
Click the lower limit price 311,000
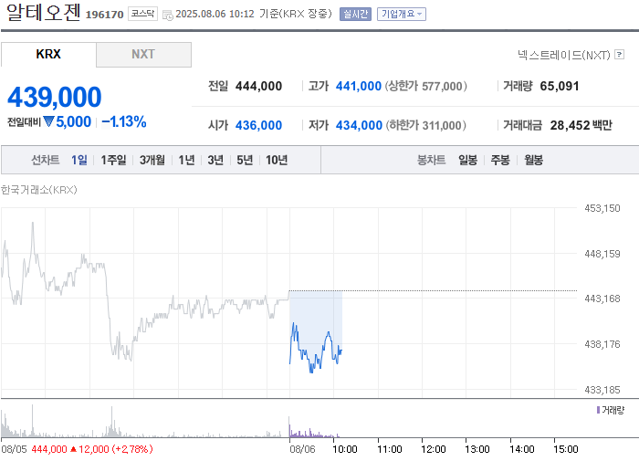click(x=442, y=125)
